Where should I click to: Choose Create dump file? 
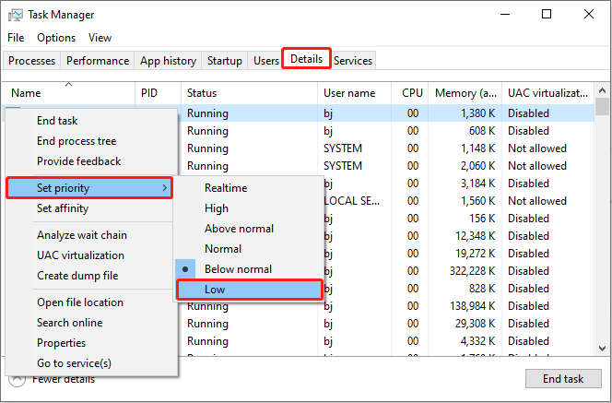[92, 276]
